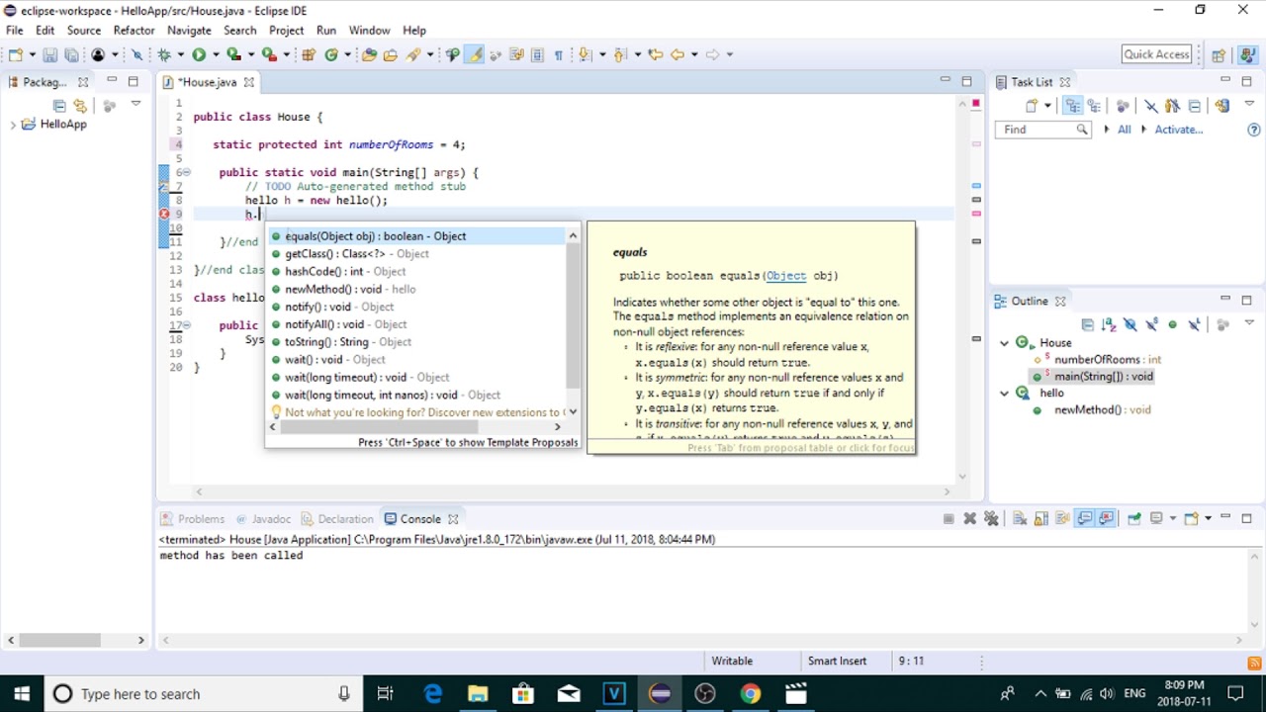Click the proposal list vertical scrollbar
1266x712 pixels.
coord(573,316)
